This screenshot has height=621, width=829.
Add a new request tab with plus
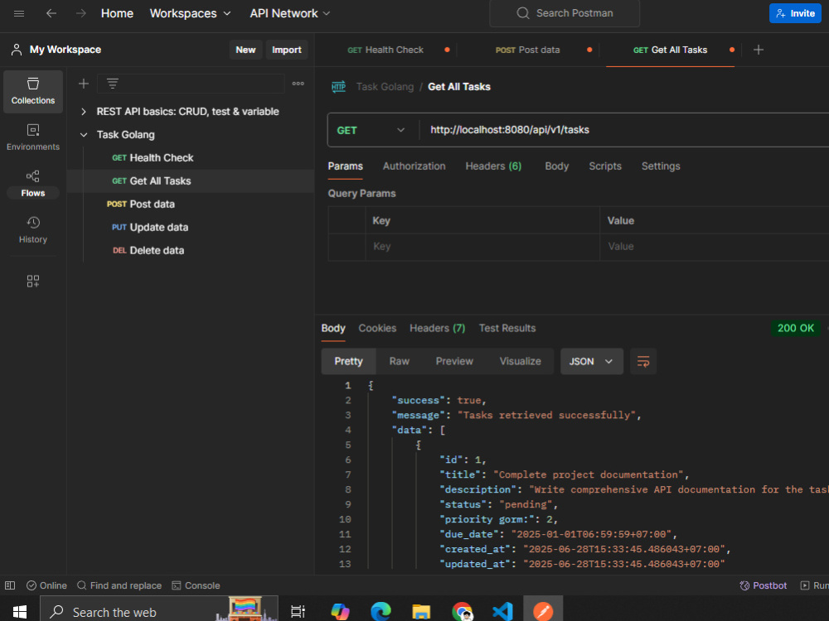[x=759, y=50]
